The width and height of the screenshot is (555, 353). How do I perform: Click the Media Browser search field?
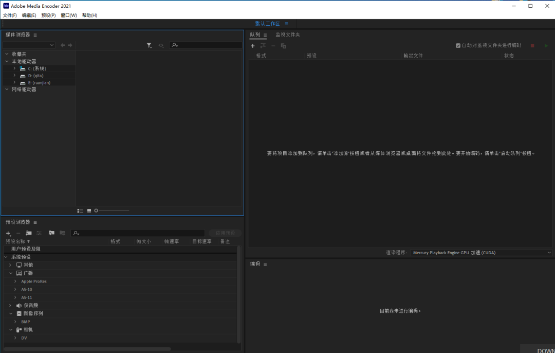point(206,45)
